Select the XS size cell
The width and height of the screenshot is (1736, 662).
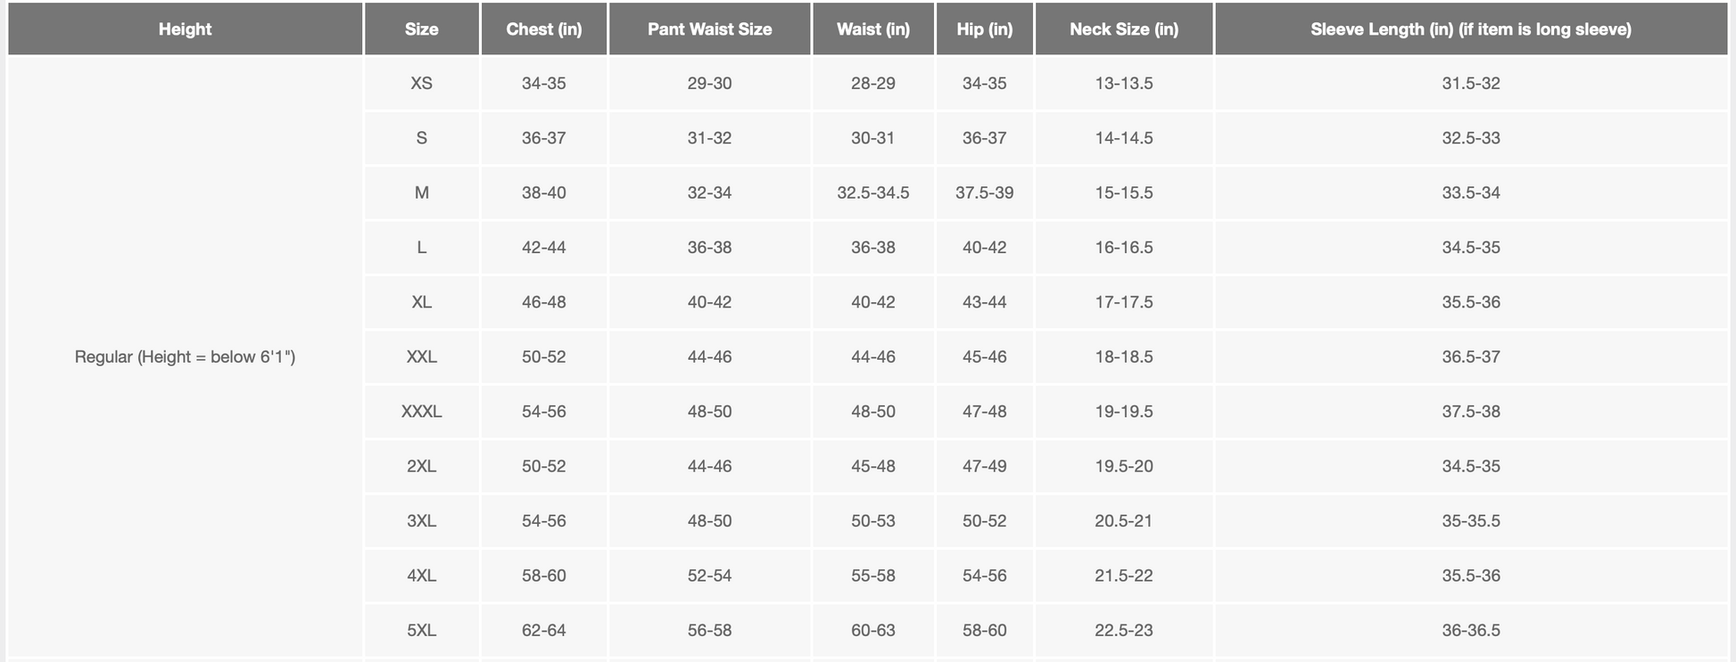pyautogui.click(x=421, y=84)
